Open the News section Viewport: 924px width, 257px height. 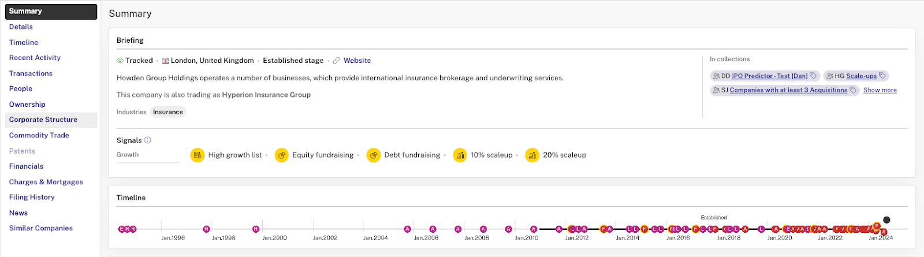click(18, 213)
